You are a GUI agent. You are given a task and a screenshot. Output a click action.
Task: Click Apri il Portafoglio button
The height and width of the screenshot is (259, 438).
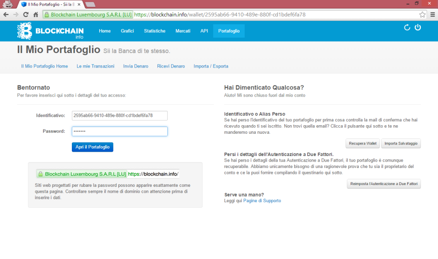92,147
